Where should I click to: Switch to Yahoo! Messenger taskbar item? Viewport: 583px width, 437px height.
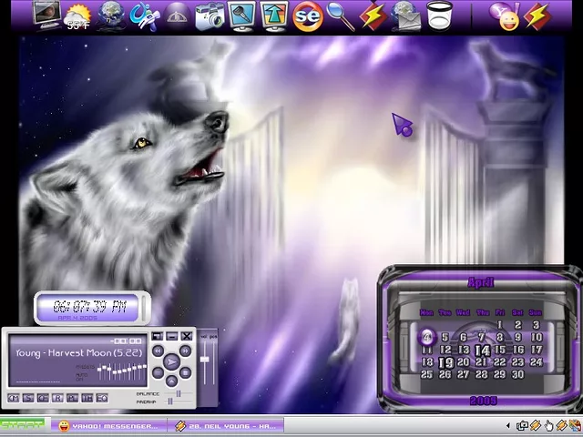[x=107, y=425]
